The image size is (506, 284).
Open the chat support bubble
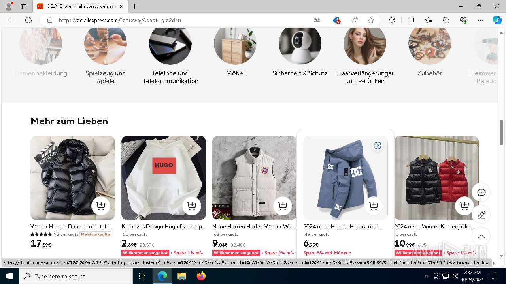481,192
